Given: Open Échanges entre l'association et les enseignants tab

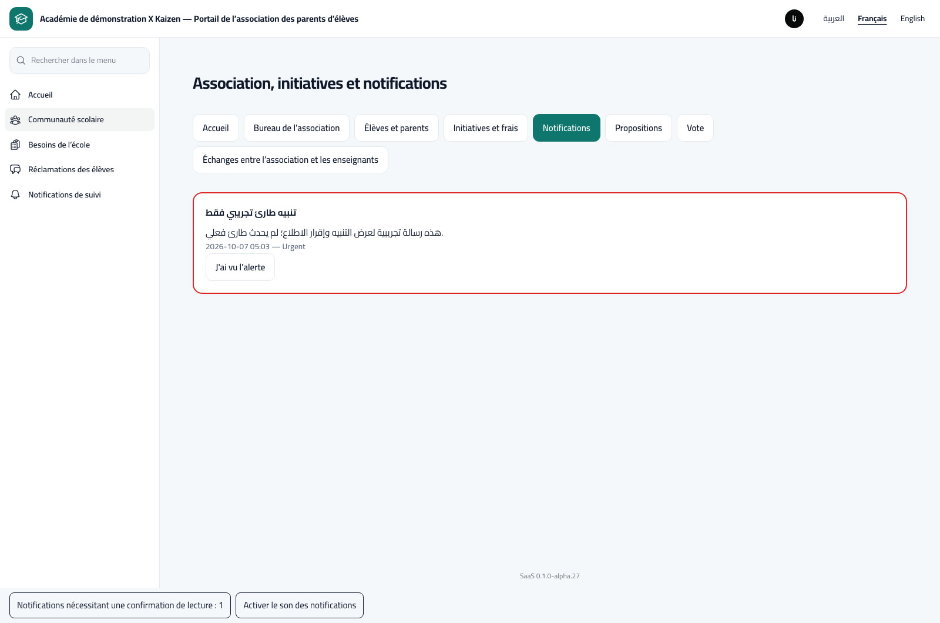Looking at the screenshot, I should point(290,160).
